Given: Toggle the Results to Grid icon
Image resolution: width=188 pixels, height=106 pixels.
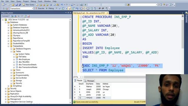Looking at the screenshot, I should pos(85,9).
